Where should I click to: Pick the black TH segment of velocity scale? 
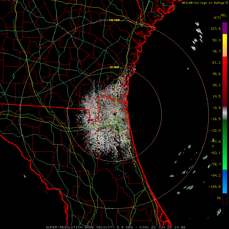coord(225,198)
